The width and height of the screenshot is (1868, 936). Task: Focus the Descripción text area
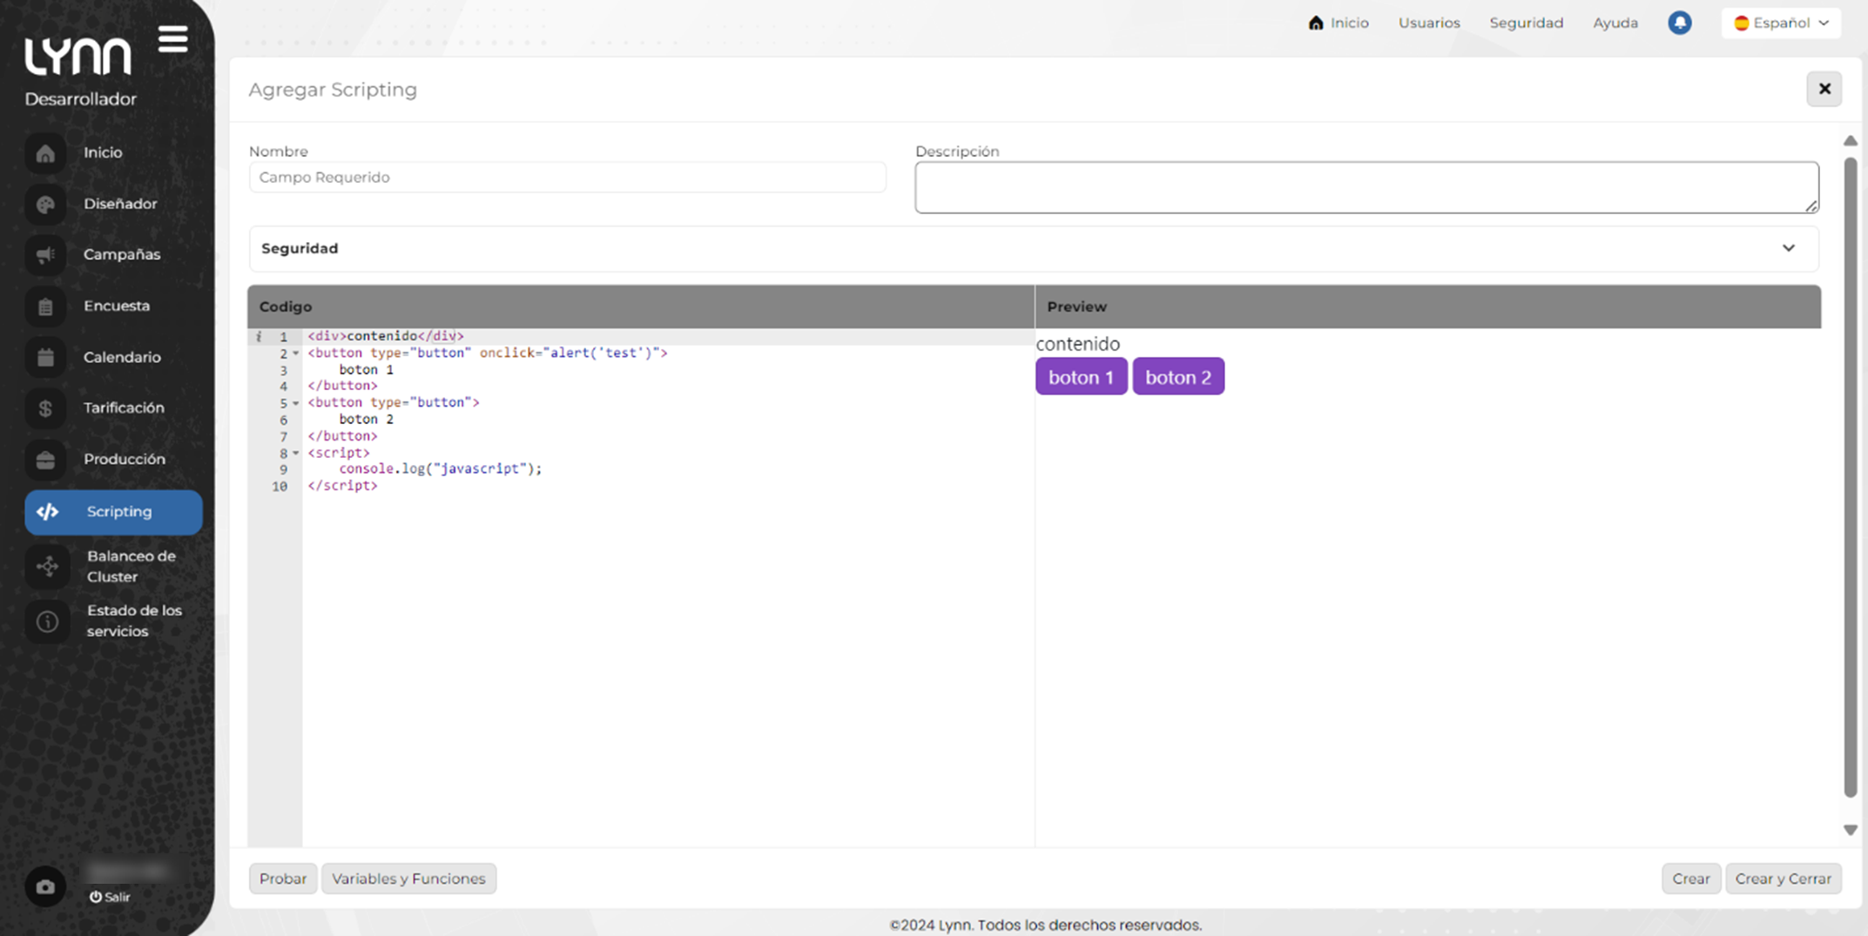[x=1366, y=187]
